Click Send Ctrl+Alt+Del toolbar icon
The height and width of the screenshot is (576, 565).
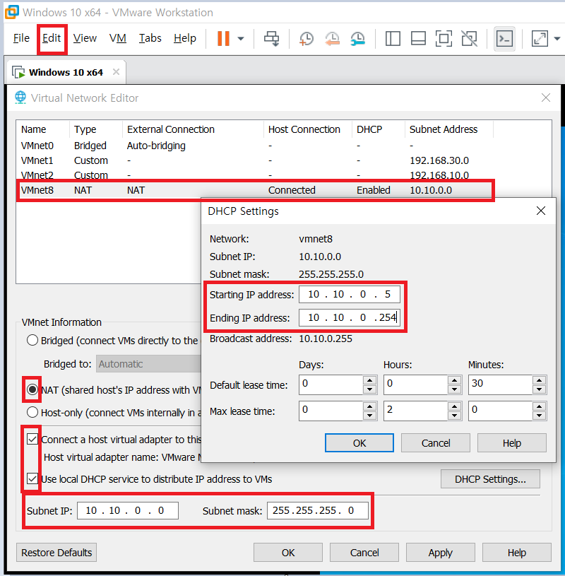click(x=272, y=39)
